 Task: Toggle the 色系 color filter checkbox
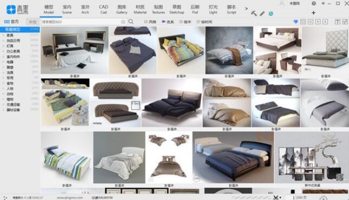coord(164,22)
